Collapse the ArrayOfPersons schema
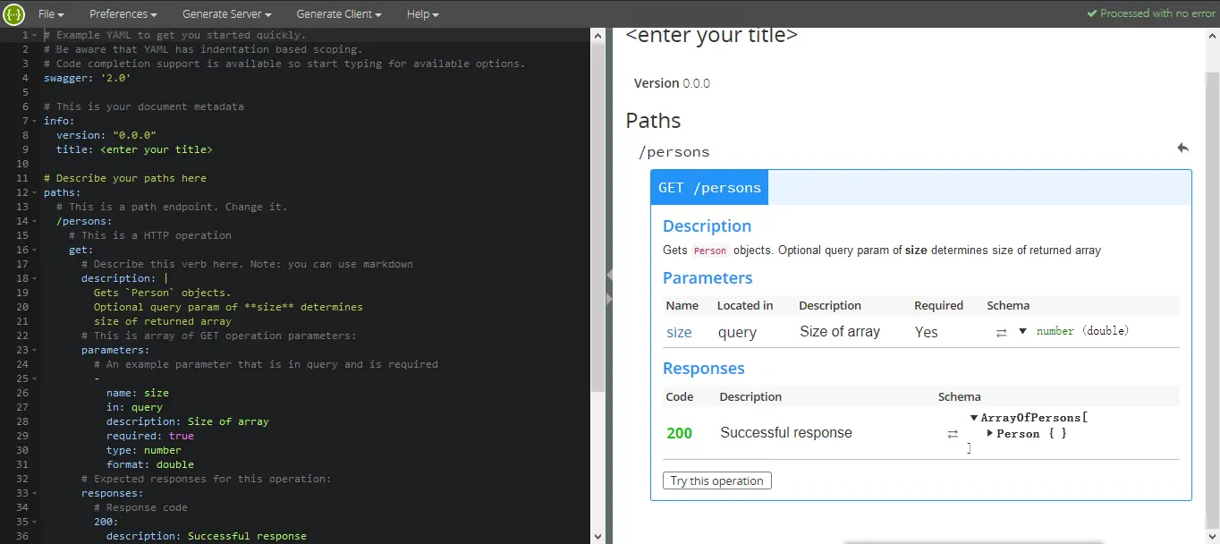 click(974, 418)
